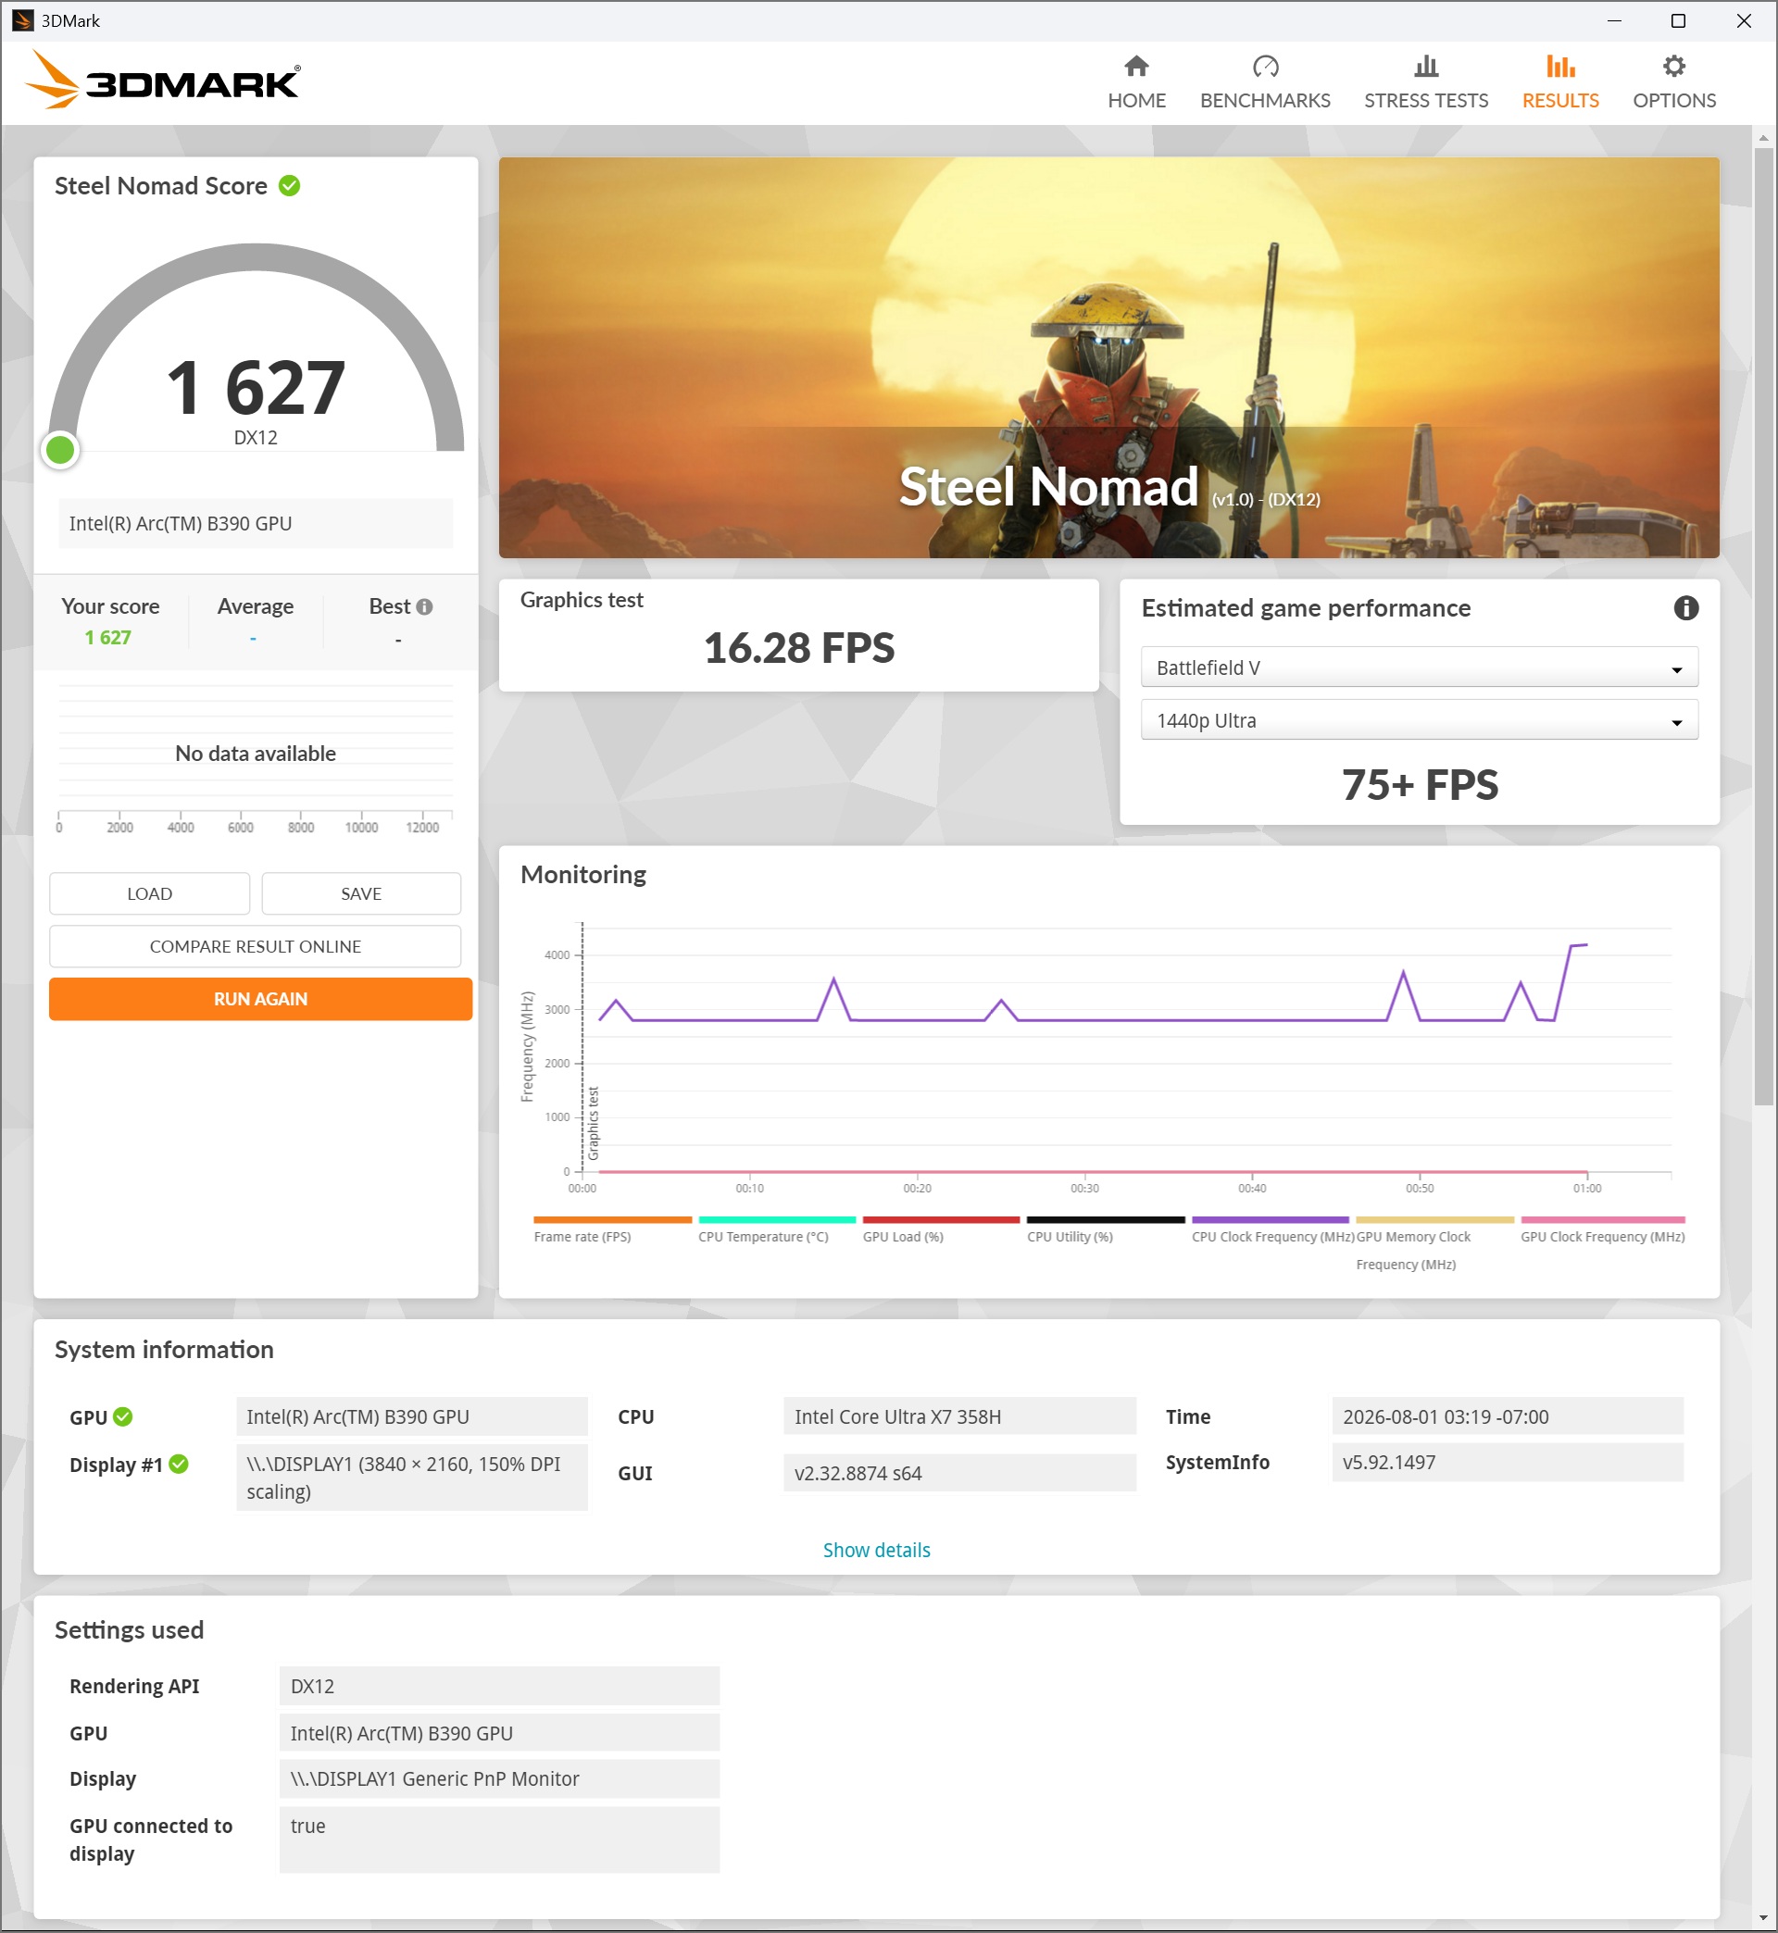Open the Estimated game performance info icon

[1685, 608]
